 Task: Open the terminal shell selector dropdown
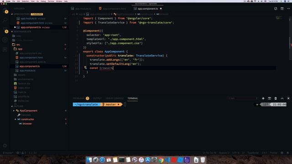point(243,98)
